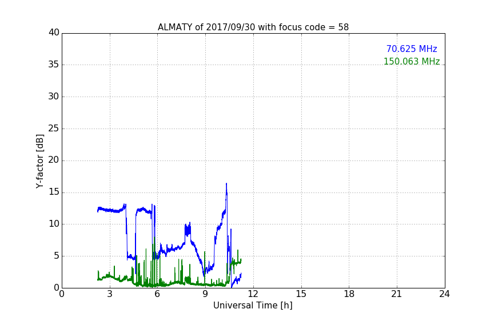
Task: Click the x-axis tick label '9'
Action: 205,294
